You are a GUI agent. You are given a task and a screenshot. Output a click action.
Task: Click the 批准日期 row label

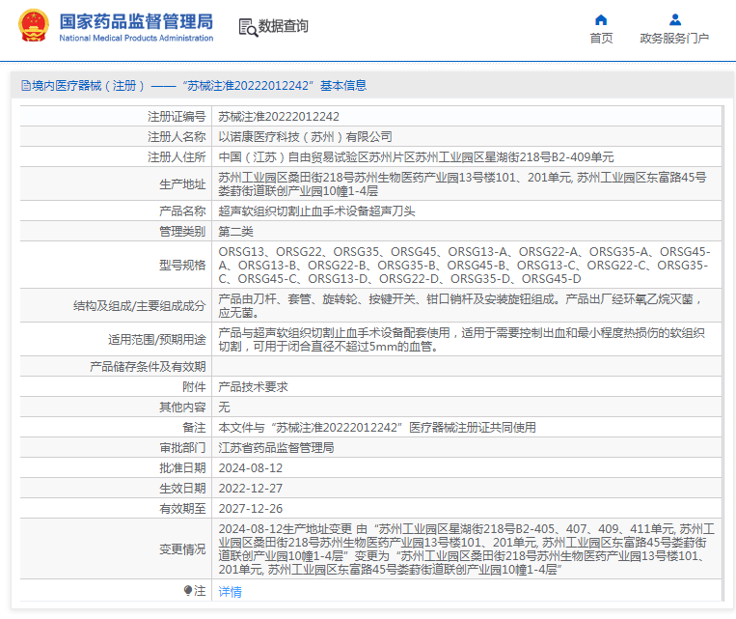click(182, 468)
